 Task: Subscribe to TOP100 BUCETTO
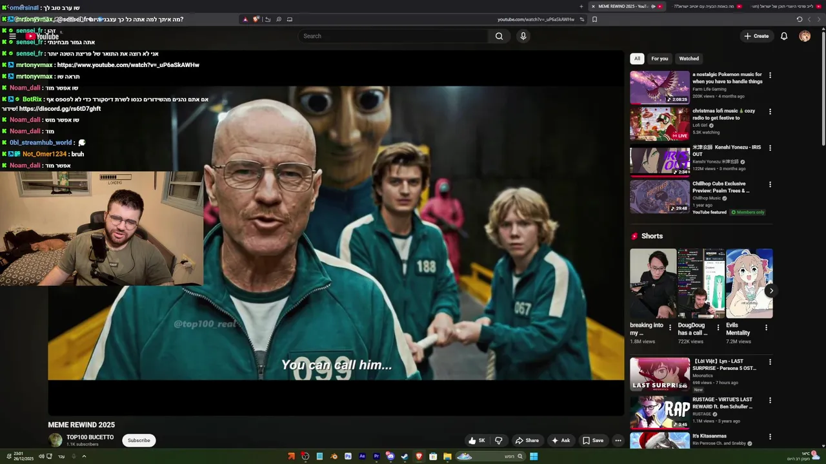point(139,441)
